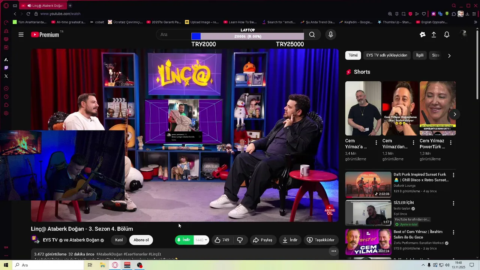
Task: Show more Shorts with the right arrow
Action: pos(454,114)
